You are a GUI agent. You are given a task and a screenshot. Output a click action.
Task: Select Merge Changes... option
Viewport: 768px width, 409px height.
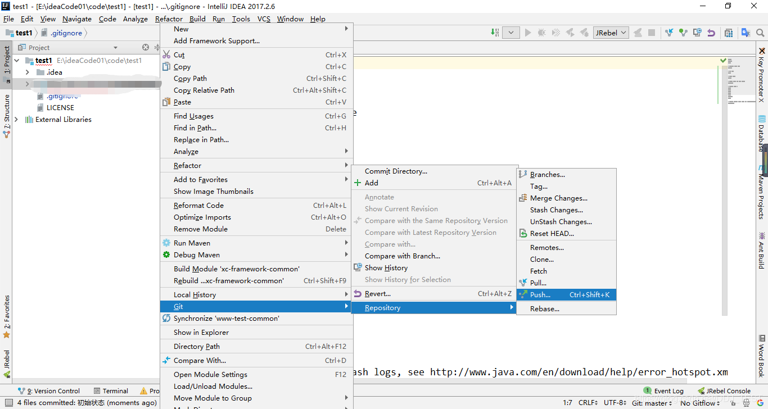click(x=567, y=198)
